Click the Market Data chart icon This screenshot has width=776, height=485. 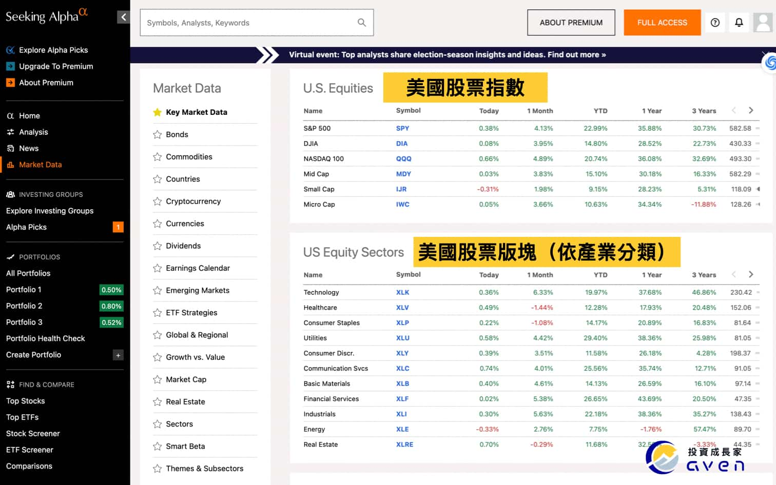click(10, 165)
